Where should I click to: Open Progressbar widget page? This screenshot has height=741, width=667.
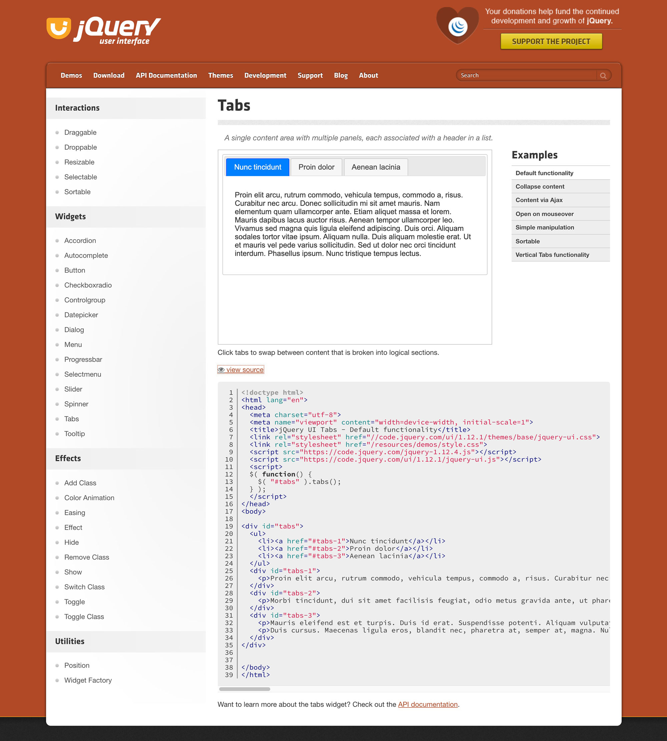83,359
